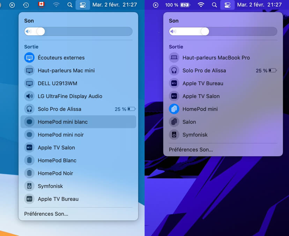Click the HomePod mini noir icon
Screen dimensions: 289x236
pos(29,135)
